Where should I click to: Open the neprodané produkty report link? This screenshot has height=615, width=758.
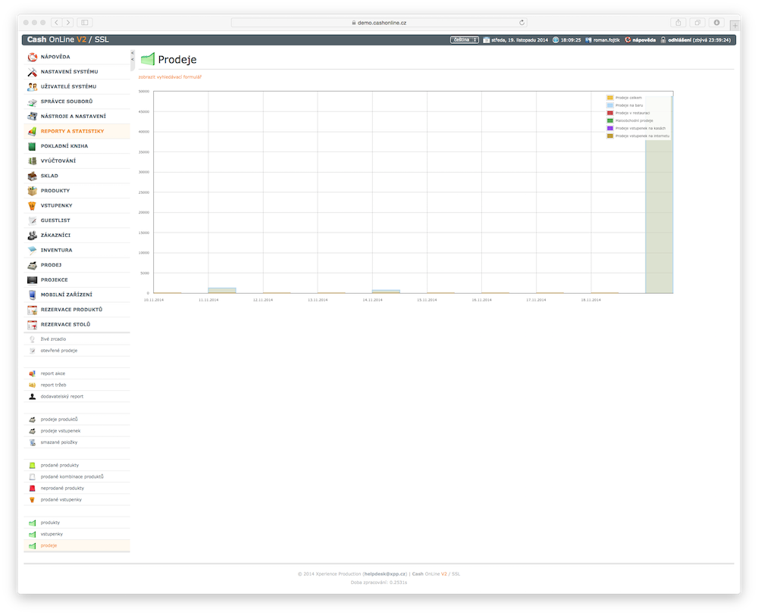pyautogui.click(x=62, y=488)
